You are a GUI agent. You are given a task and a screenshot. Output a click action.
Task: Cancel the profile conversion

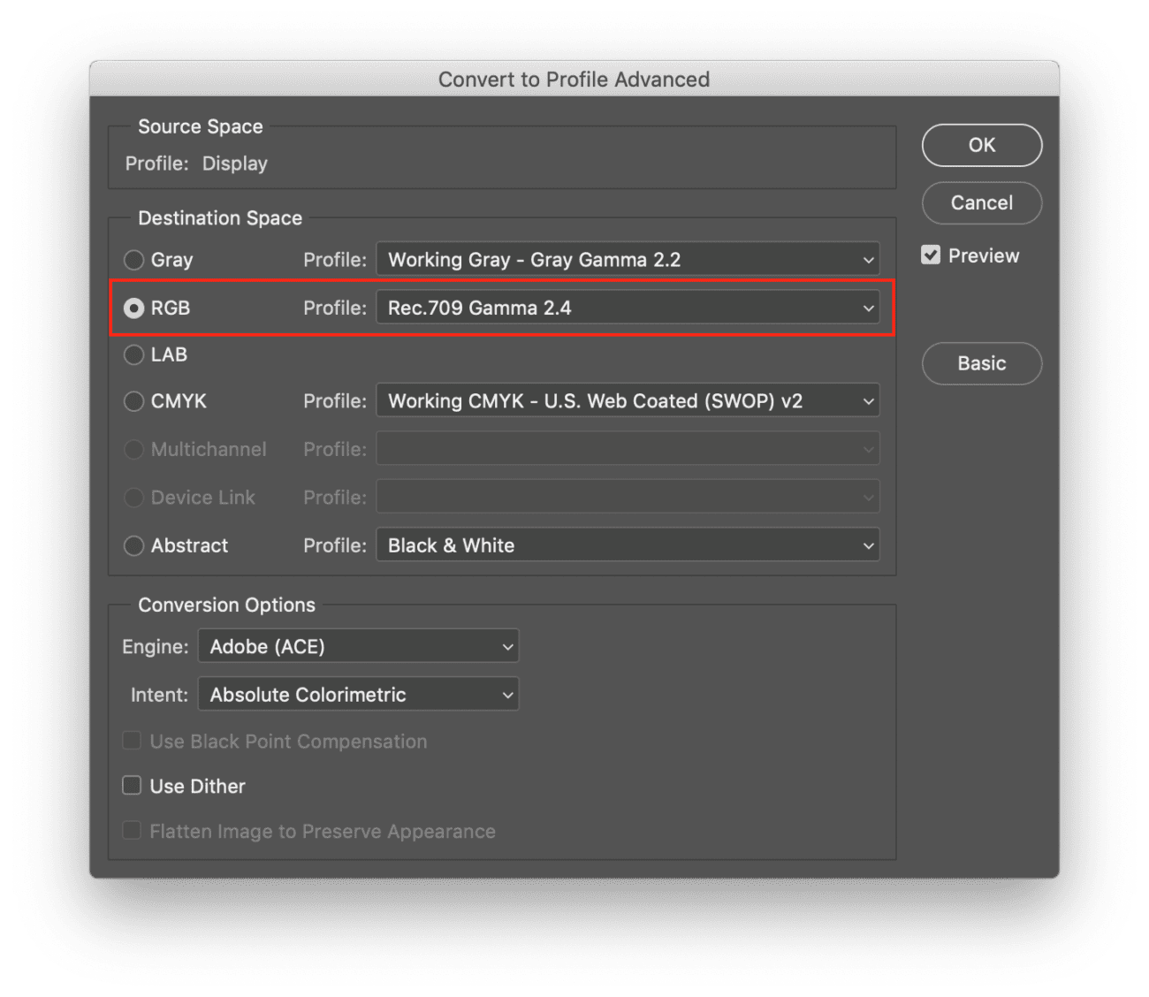(x=981, y=203)
